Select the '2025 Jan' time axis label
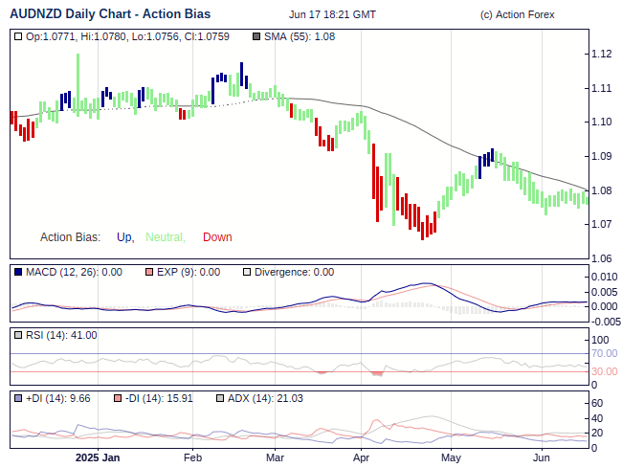622x468 pixels. (98, 457)
